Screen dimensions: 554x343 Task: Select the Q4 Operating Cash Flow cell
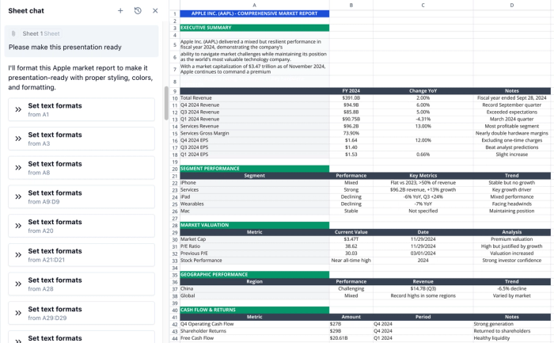click(x=254, y=324)
